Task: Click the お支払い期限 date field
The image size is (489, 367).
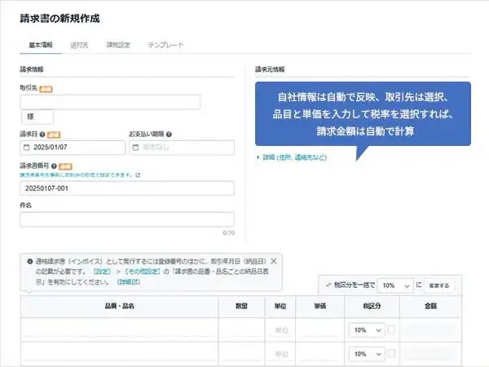Action: 182,148
